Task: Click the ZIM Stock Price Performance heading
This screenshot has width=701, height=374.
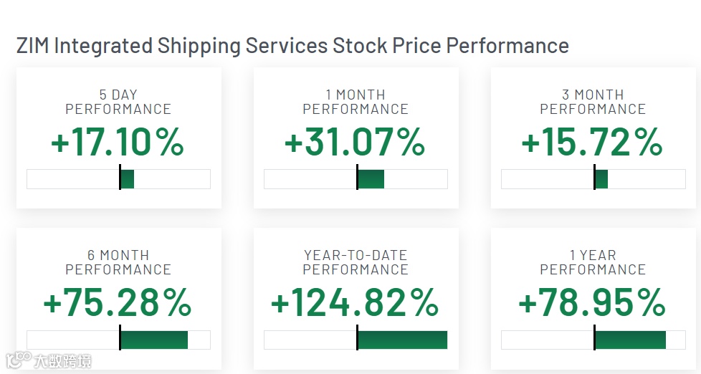Action: [292, 46]
